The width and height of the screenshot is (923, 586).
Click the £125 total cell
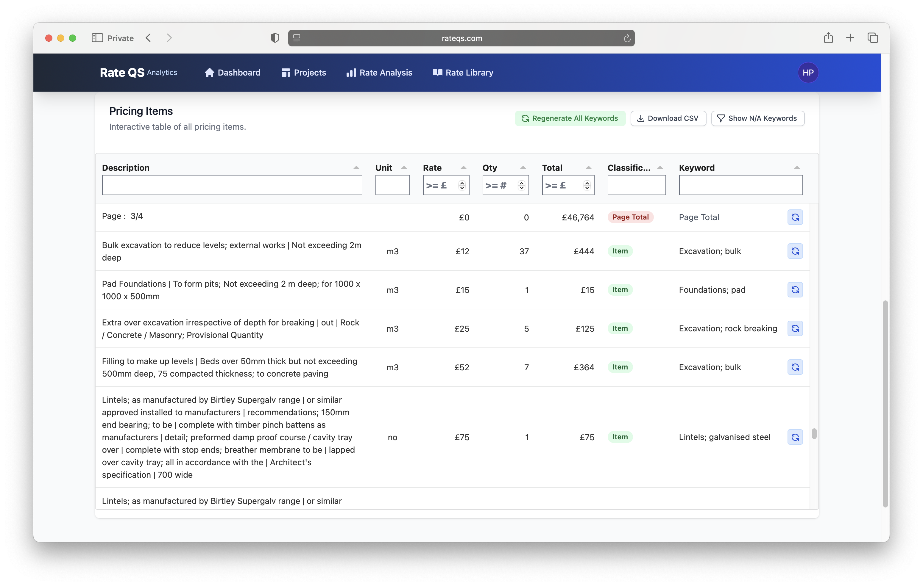coord(584,329)
